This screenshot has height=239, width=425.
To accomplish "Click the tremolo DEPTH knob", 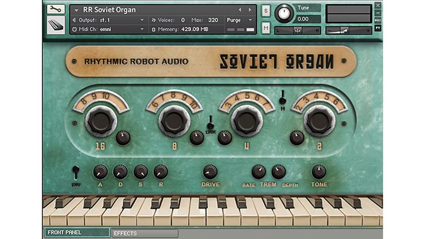I will click(278, 172).
